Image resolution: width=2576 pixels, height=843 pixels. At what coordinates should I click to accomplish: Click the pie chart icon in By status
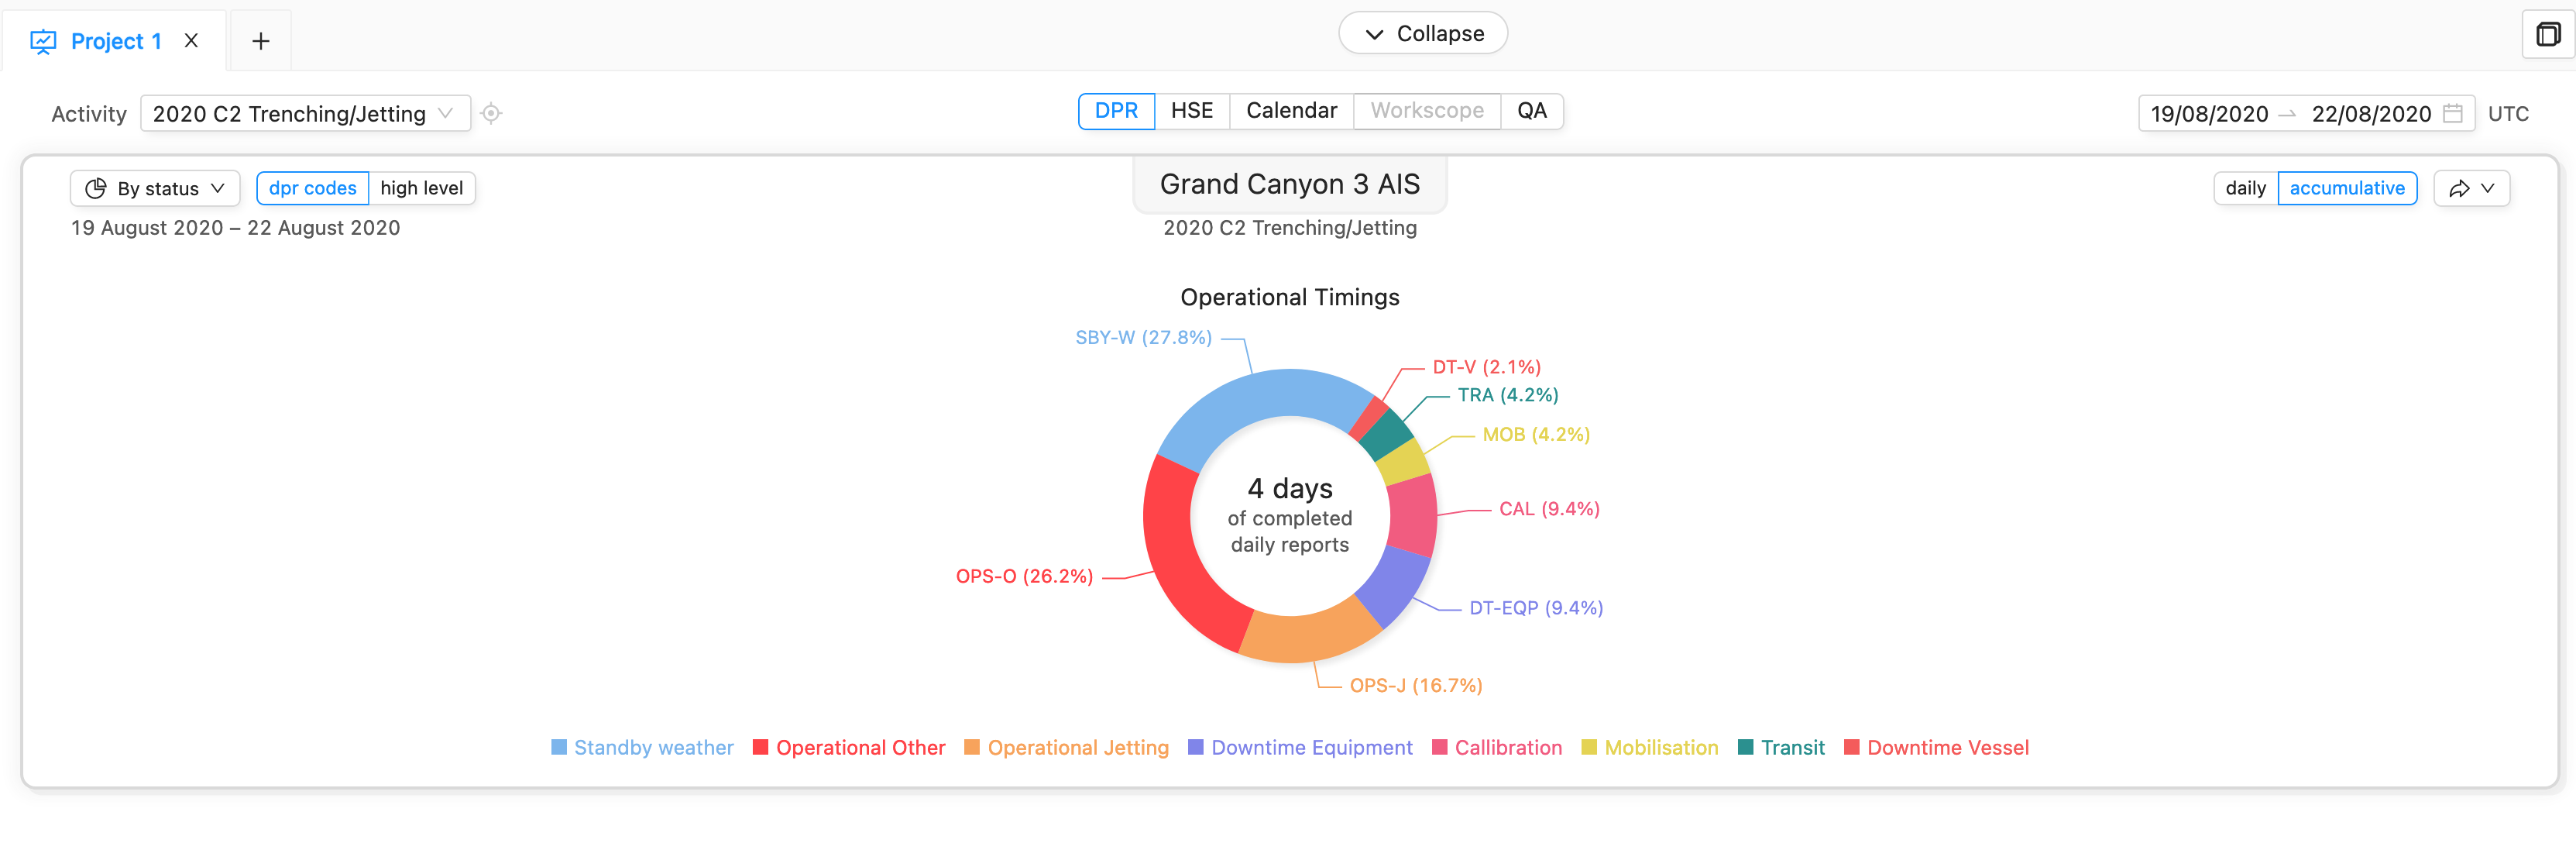tap(96, 189)
